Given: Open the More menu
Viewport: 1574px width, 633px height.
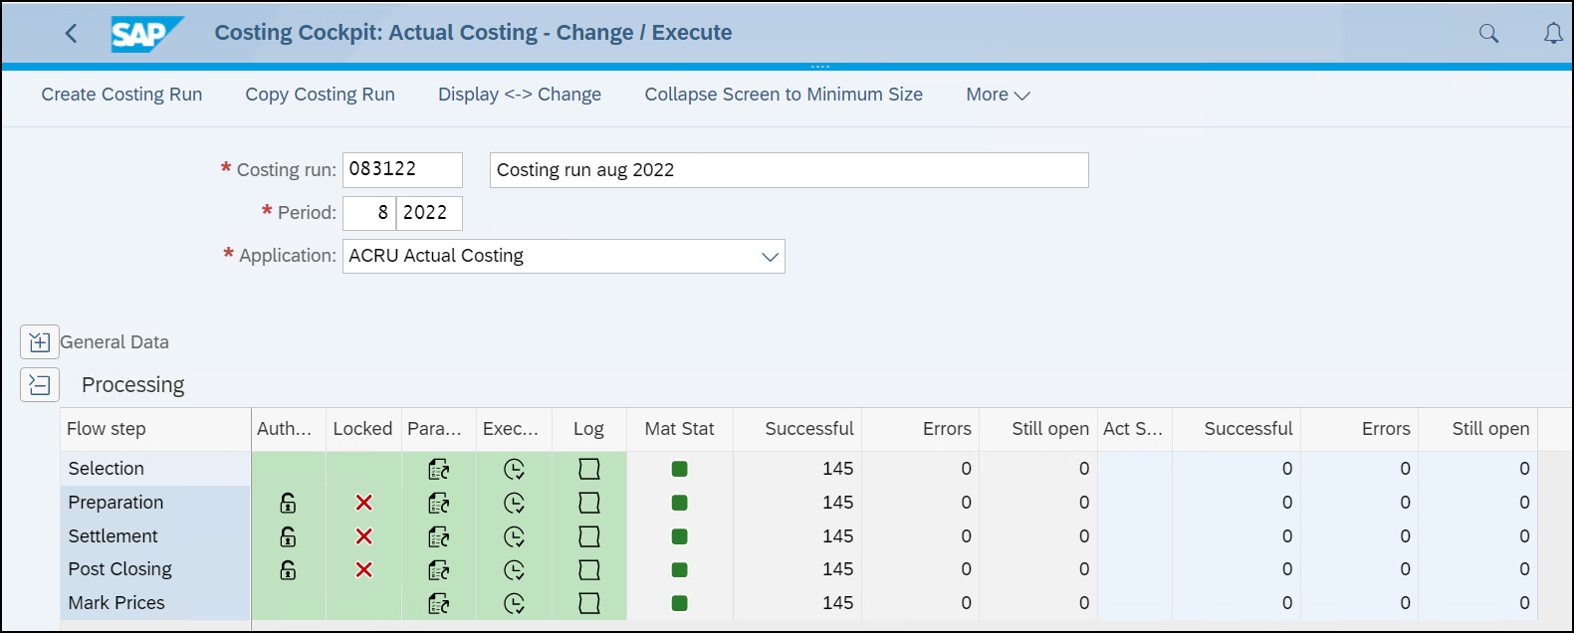Looking at the screenshot, I should 998,95.
